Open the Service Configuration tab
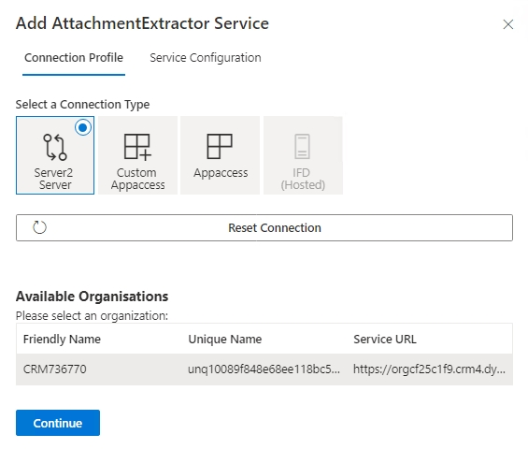Viewport: 528px width, 449px height. click(206, 58)
